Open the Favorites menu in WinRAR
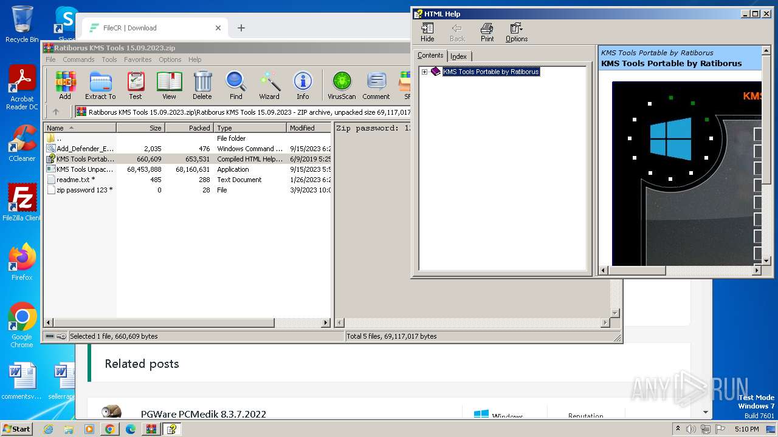Screen dimensions: 778x437 (138, 59)
